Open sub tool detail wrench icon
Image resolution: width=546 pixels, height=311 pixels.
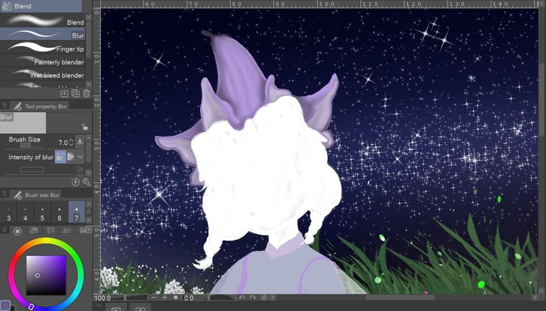86,182
